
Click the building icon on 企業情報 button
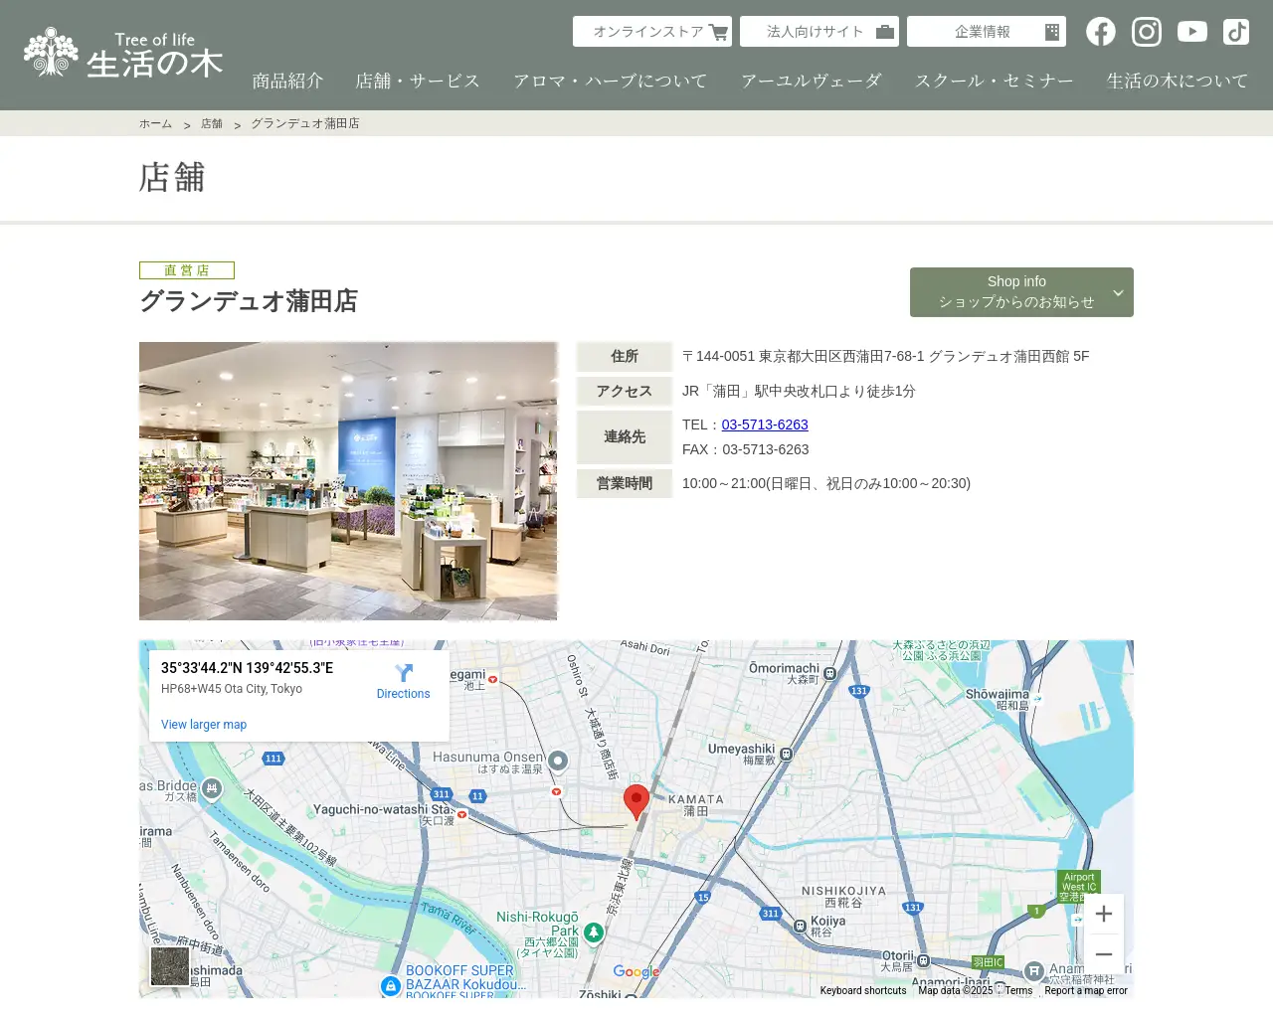[x=1051, y=31]
